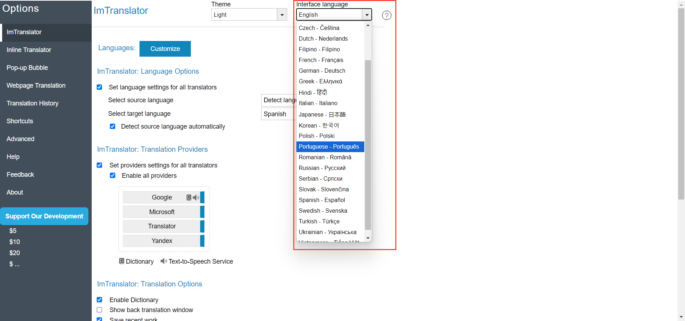The image size is (685, 321).
Task: Open the source language Detect language dropdown
Action: [279, 100]
